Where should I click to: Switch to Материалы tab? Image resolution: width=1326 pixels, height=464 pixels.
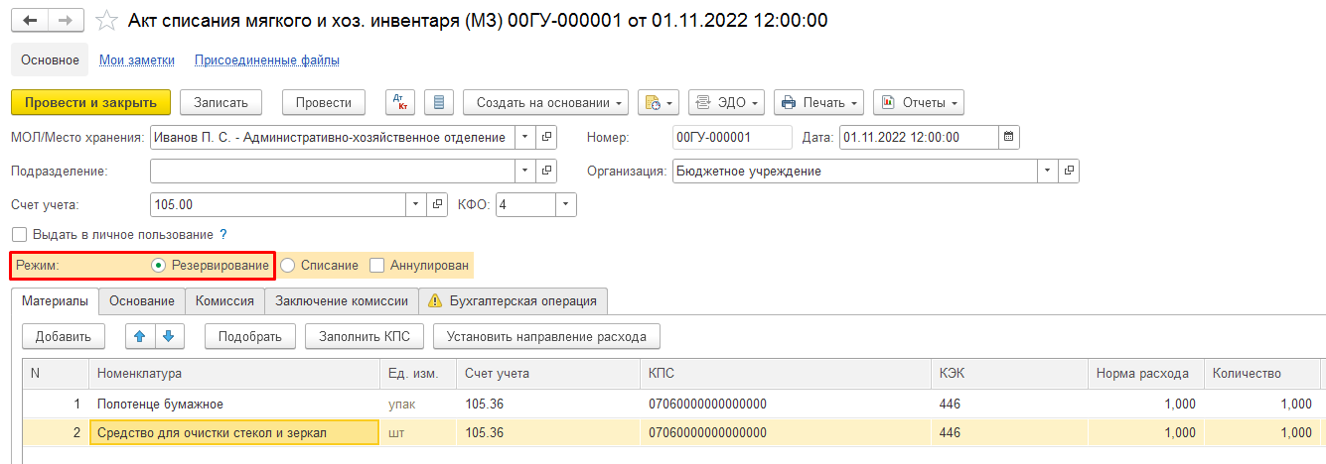pos(56,301)
